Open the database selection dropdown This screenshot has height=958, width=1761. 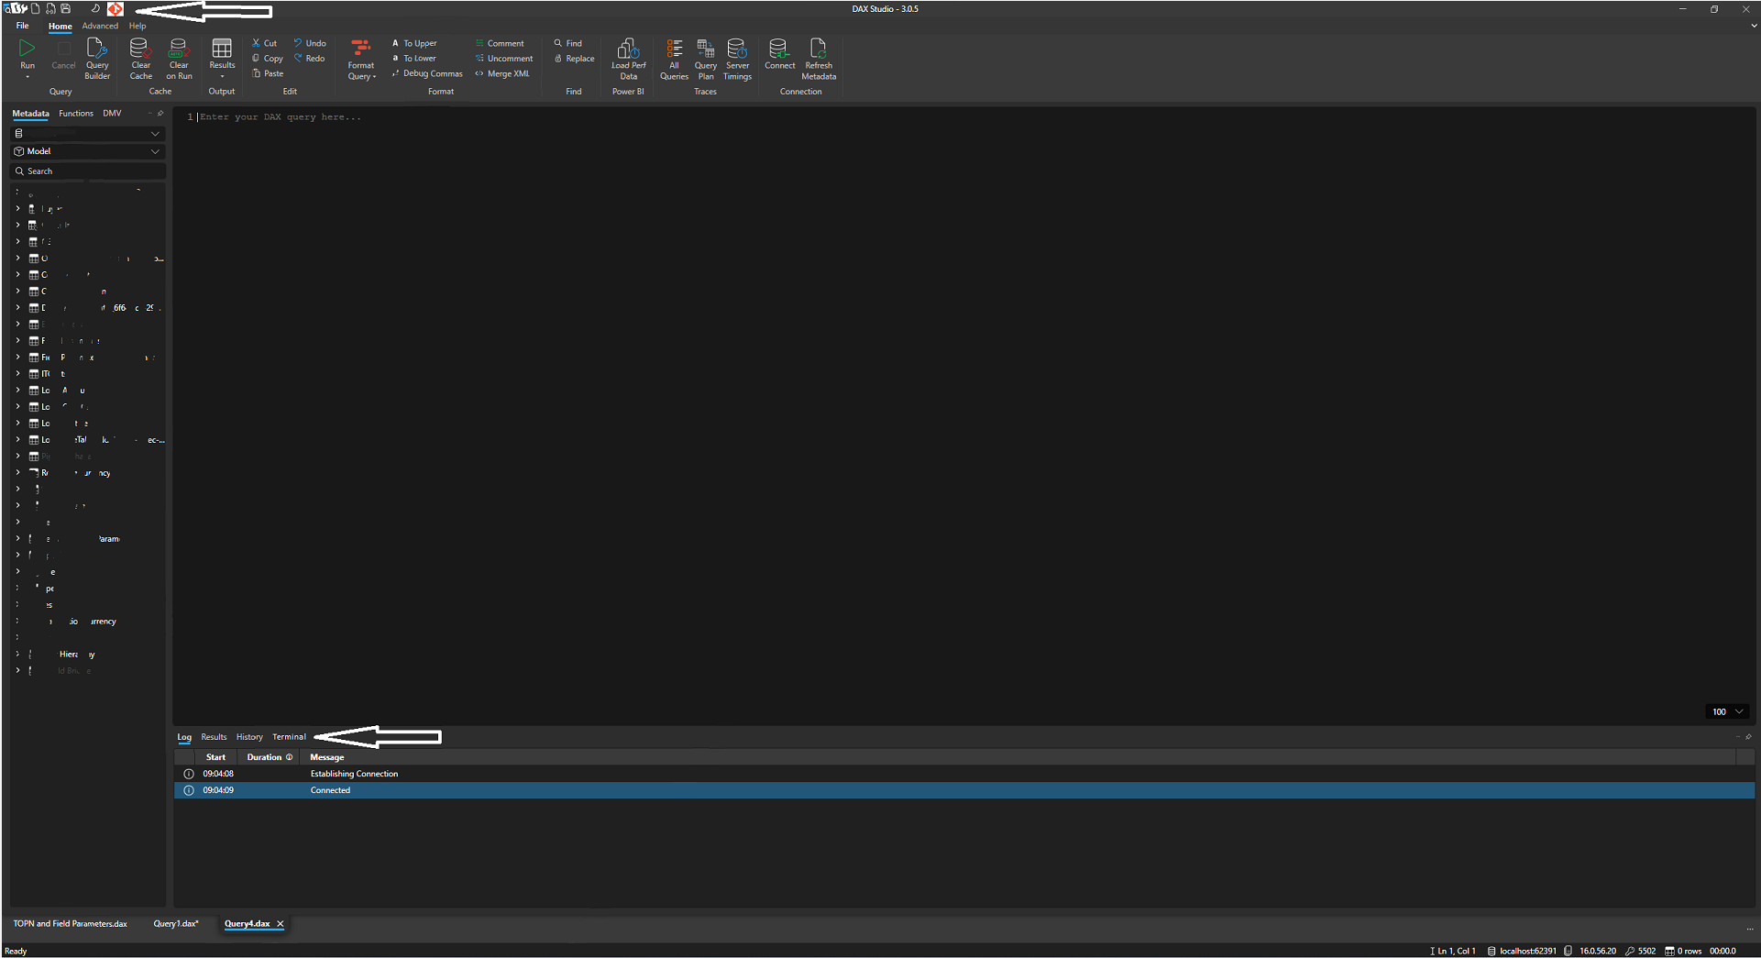coord(88,134)
